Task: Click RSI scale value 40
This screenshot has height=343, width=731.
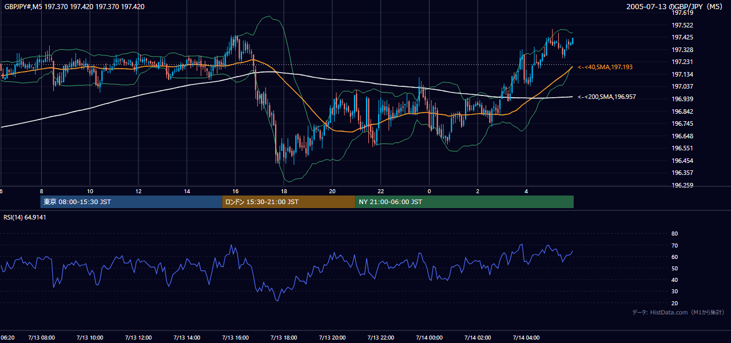Action: pyautogui.click(x=674, y=280)
